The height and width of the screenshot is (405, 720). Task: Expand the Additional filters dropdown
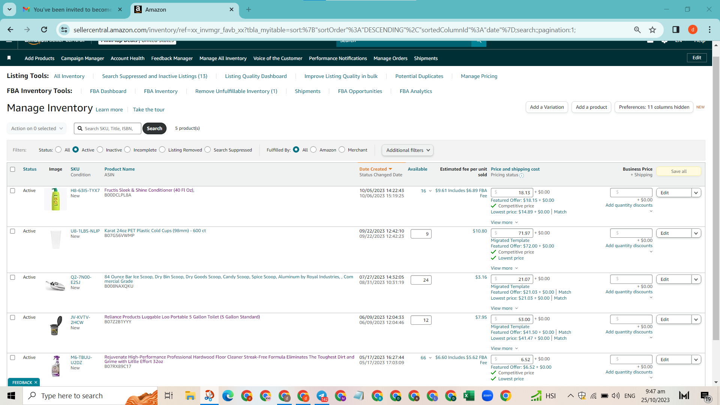pyautogui.click(x=408, y=150)
